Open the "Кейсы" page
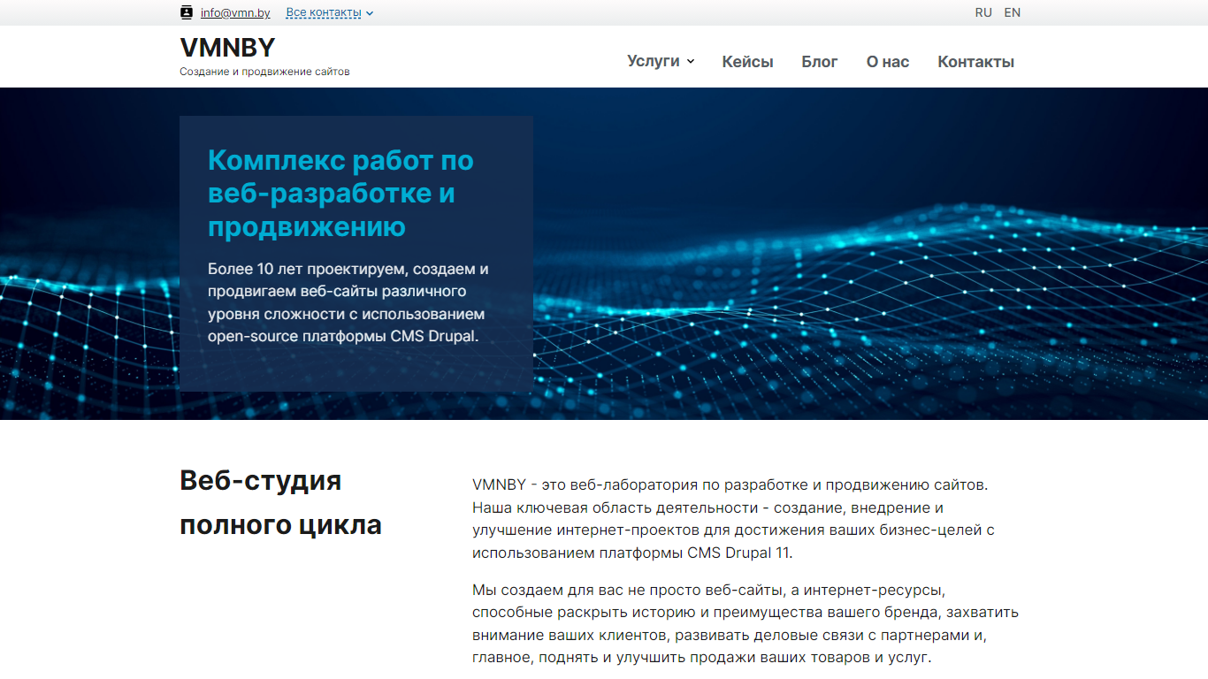 [x=747, y=62]
